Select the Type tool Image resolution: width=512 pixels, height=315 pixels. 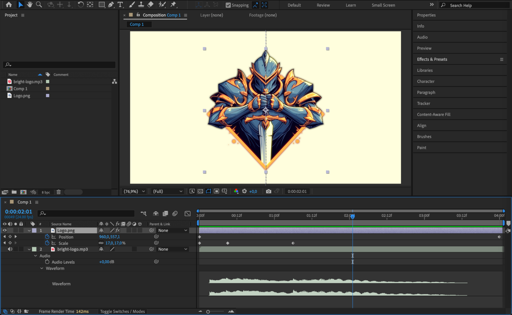point(120,4)
